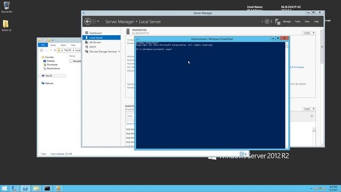
Task: Open PowerShell pinned taskbar icon
Action: click(x=25, y=188)
